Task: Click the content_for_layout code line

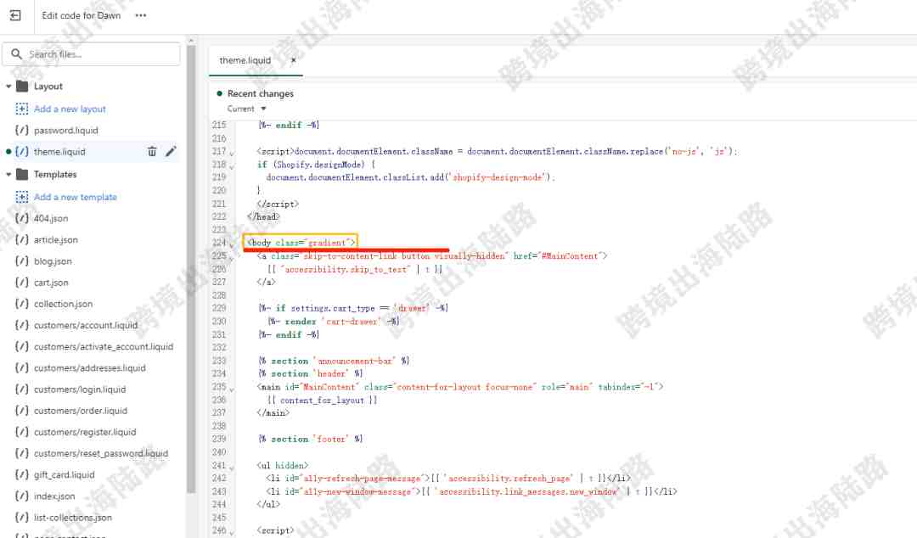Action: click(323, 400)
